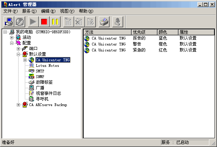This screenshot has height=147, width=217.
Task: Open the 视图(V) menu
Action: tap(67, 11)
